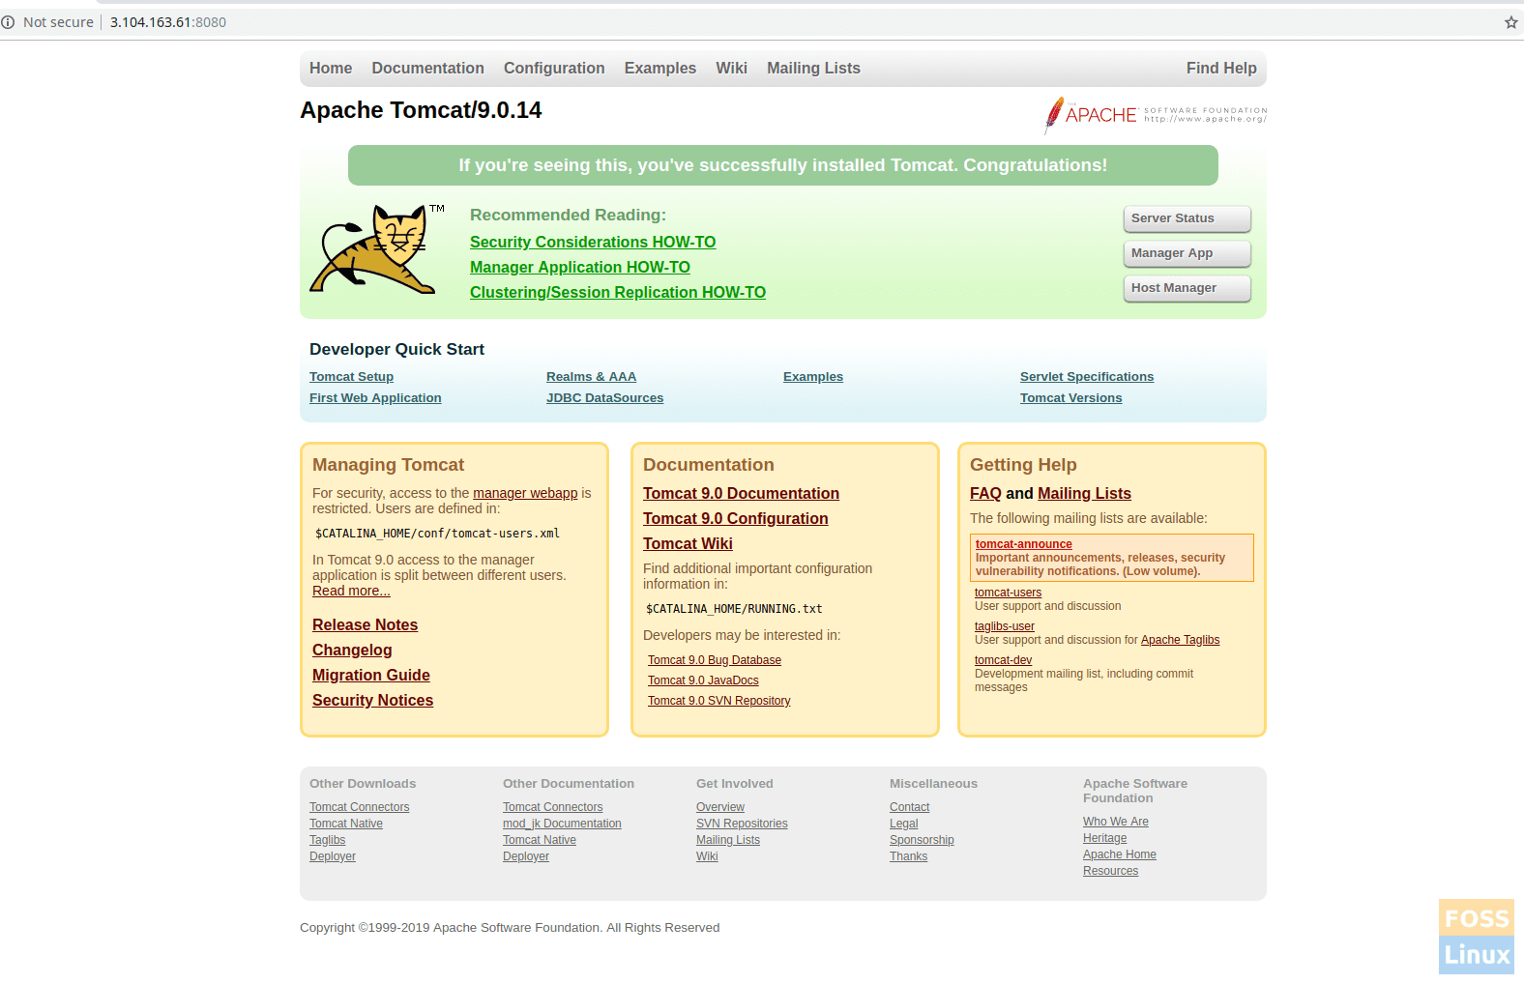This screenshot has width=1524, height=984.
Task: Open the Read more... link
Action: tap(351, 591)
